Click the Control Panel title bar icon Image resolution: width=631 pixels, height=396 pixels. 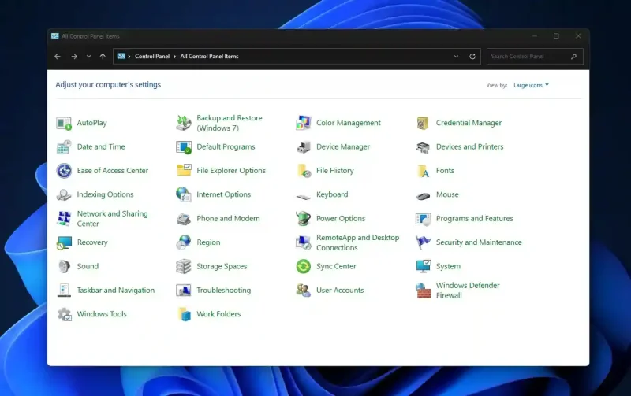click(x=55, y=36)
